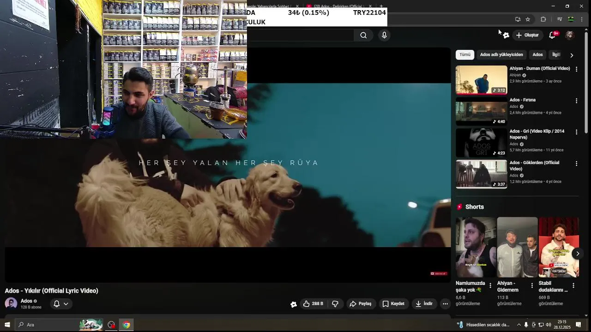The image size is (591, 332).
Task: Select the Tümü filter chip
Action: [465, 54]
